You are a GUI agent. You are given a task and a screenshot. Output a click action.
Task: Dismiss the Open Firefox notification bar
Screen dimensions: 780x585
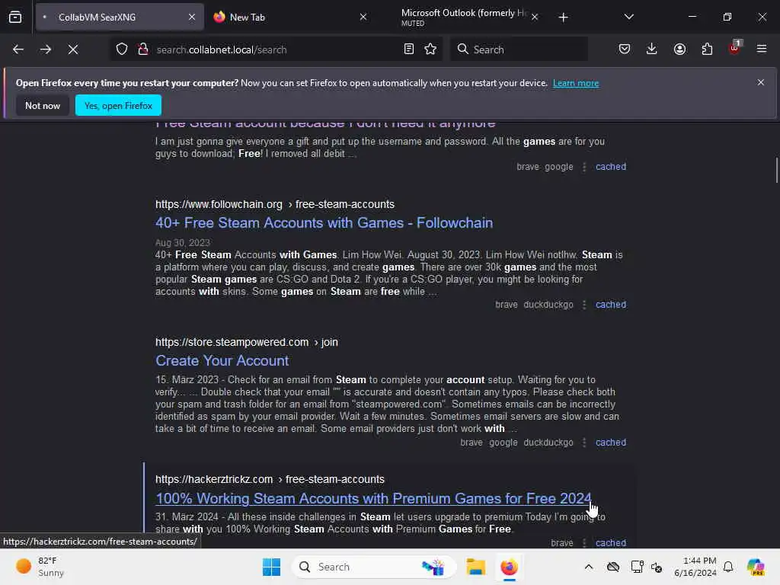tap(761, 82)
